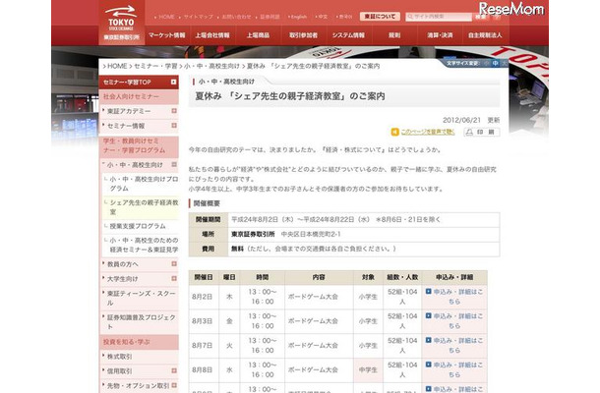Open 申込み・詳細はこちら link for 8月2日

(457, 297)
